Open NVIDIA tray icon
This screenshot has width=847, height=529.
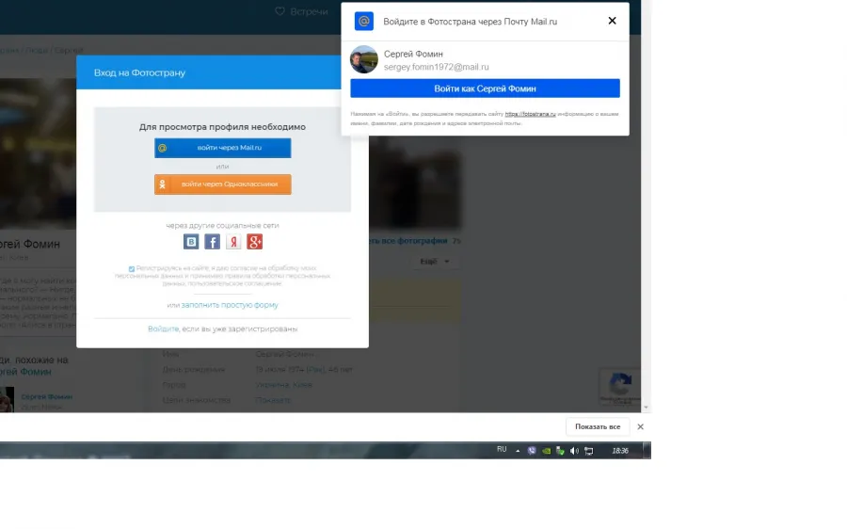pos(546,451)
